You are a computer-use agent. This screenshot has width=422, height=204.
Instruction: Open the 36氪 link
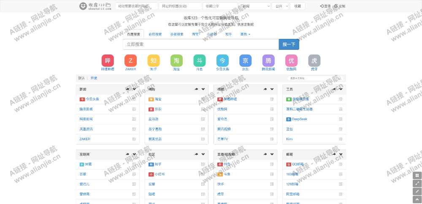89,164
